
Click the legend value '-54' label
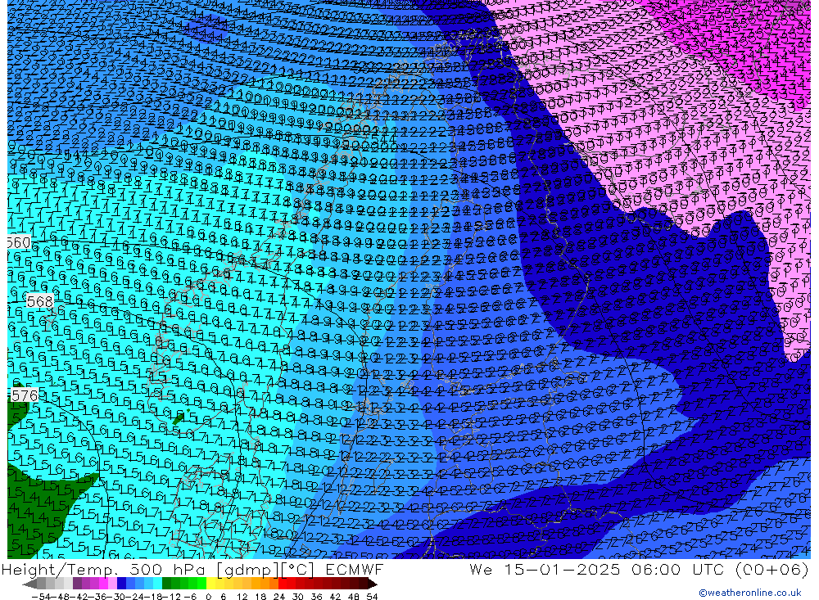pos(41,597)
